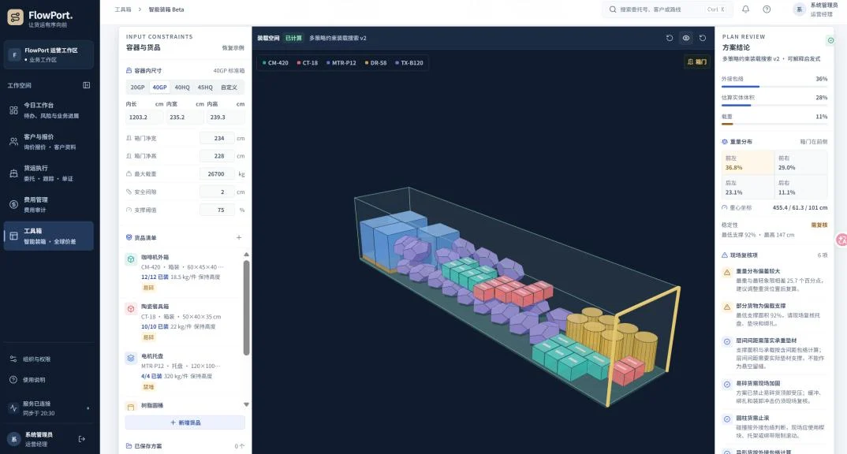Screen dimensions: 847x454
Task: Click the search box for 委托号 or customers
Action: click(x=667, y=9)
